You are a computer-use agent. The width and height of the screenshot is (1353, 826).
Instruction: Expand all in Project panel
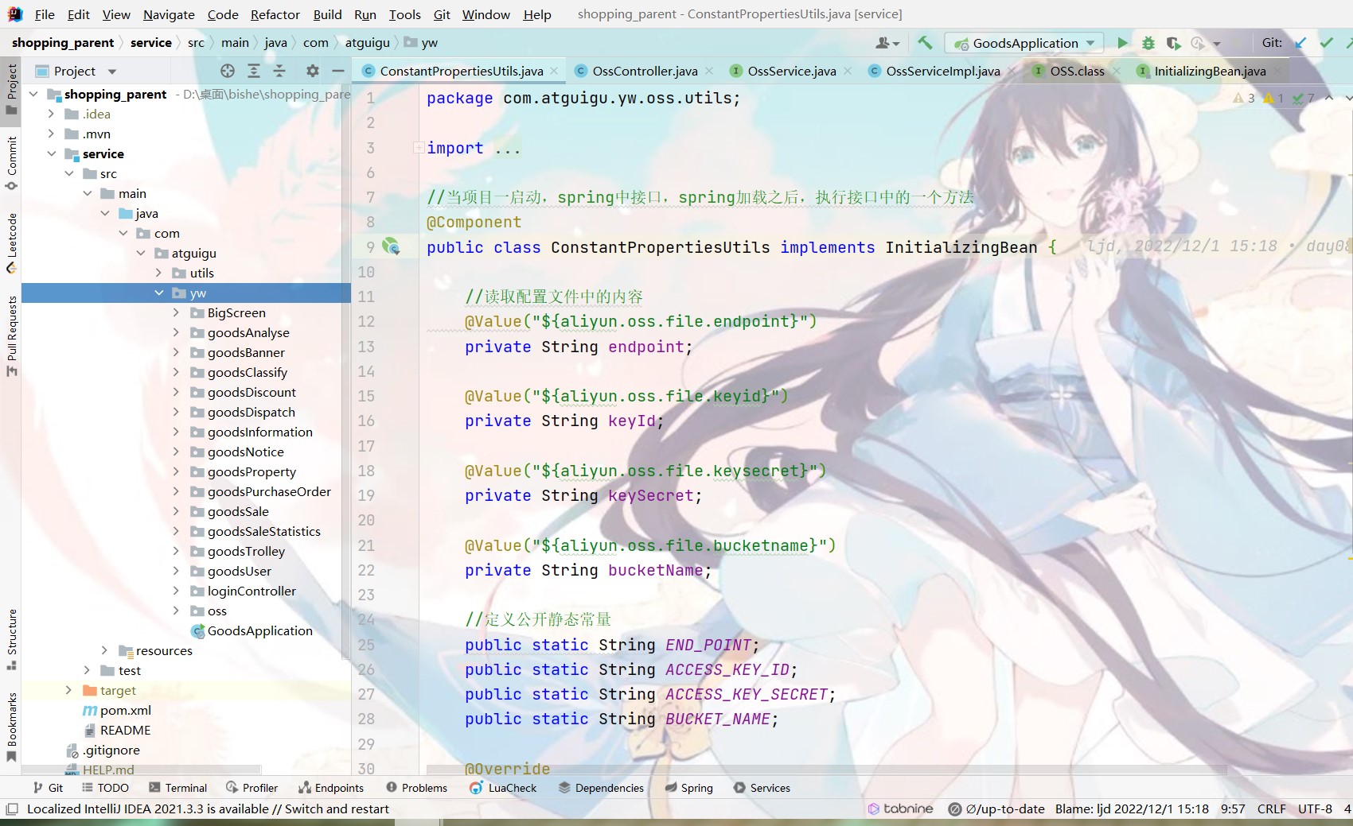254,71
